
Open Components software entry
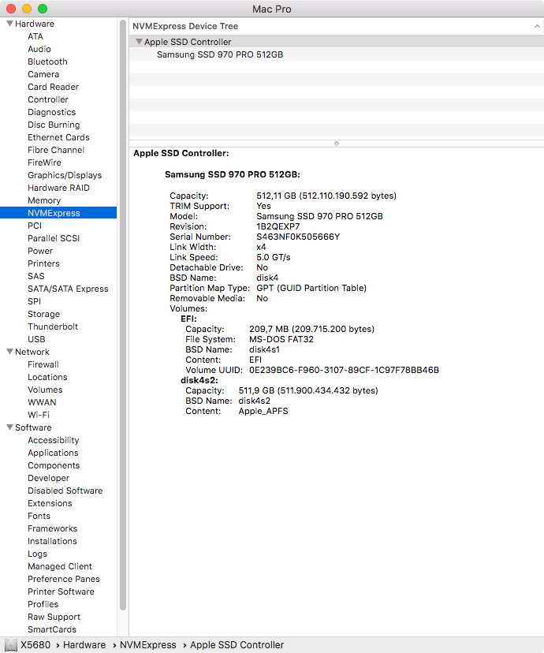[x=54, y=465]
